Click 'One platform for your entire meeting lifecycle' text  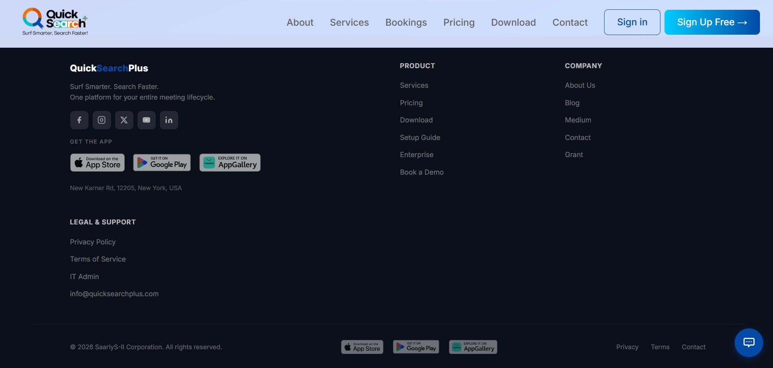click(142, 97)
